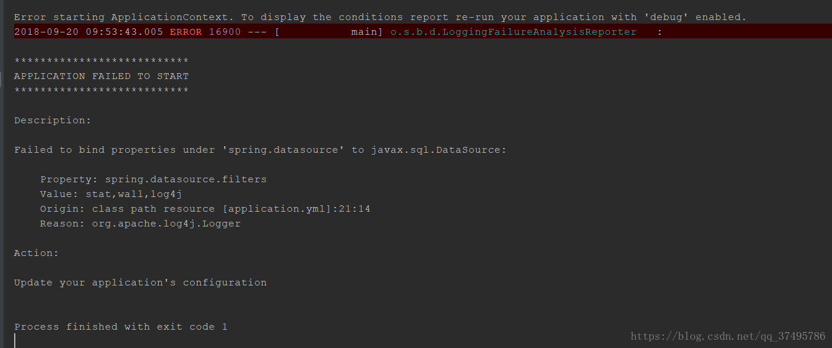This screenshot has width=832, height=348.
Task: Click the 'Error starting ApplicationContext' line
Action: [380, 17]
